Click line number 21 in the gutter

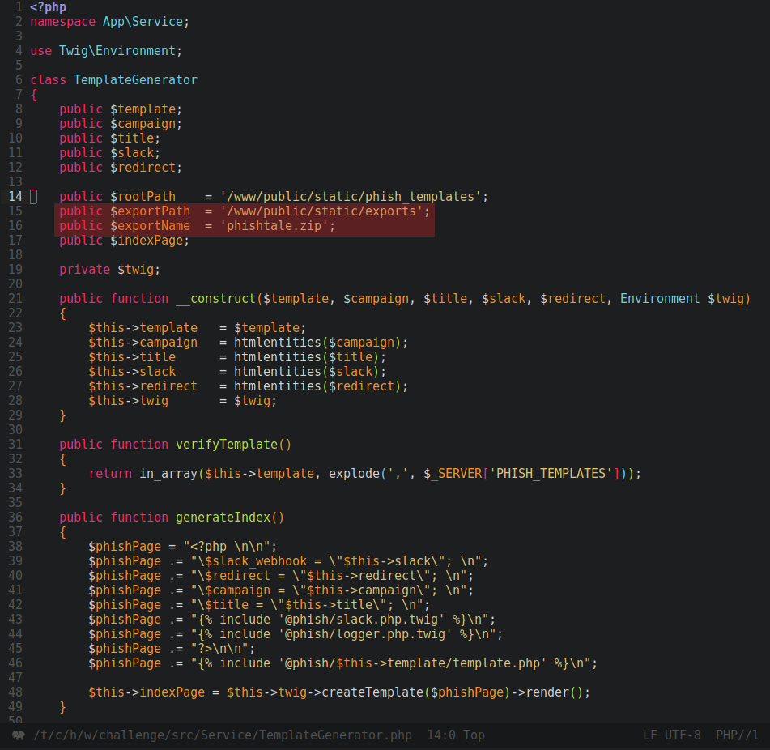[x=15, y=299]
